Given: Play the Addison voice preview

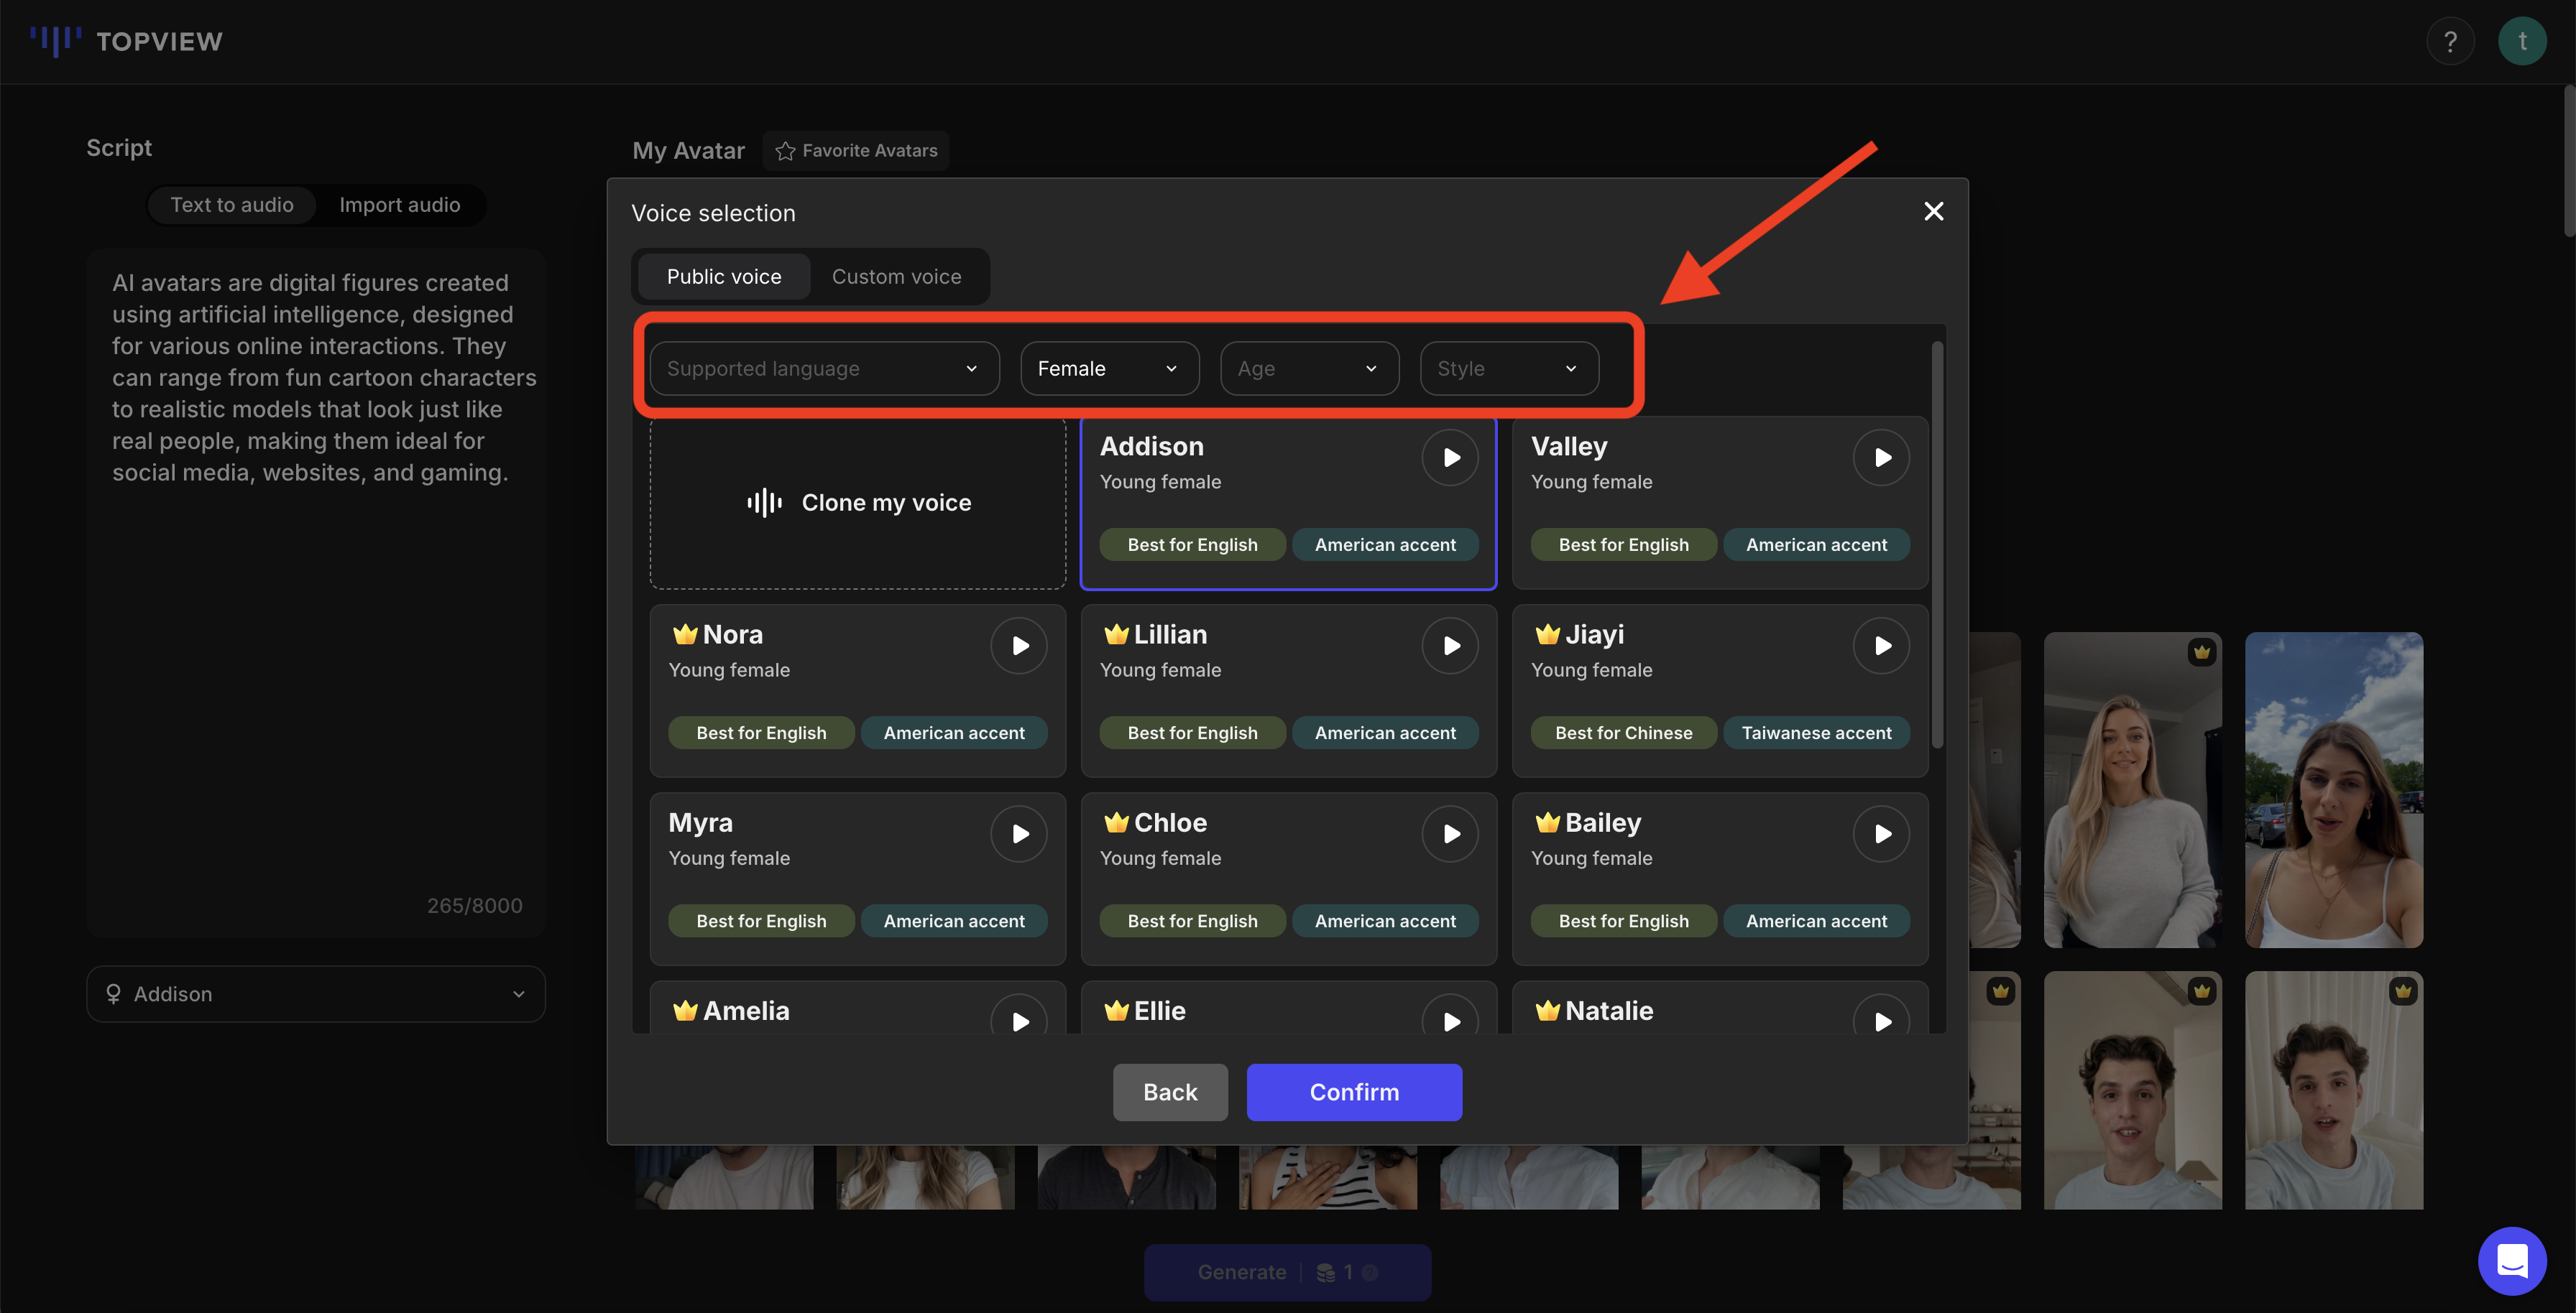Looking at the screenshot, I should [1450, 458].
